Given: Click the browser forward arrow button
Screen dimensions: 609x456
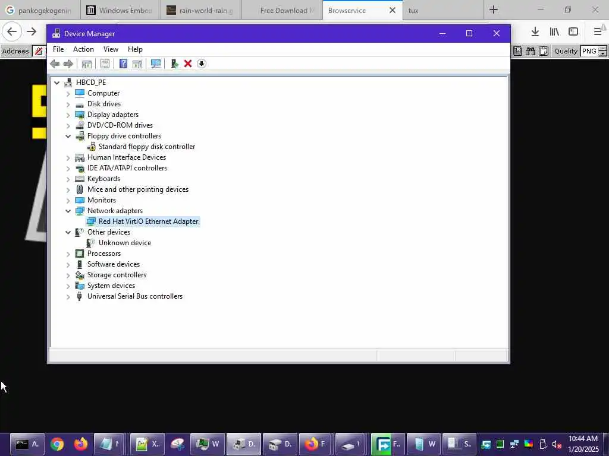Looking at the screenshot, I should (x=32, y=31).
